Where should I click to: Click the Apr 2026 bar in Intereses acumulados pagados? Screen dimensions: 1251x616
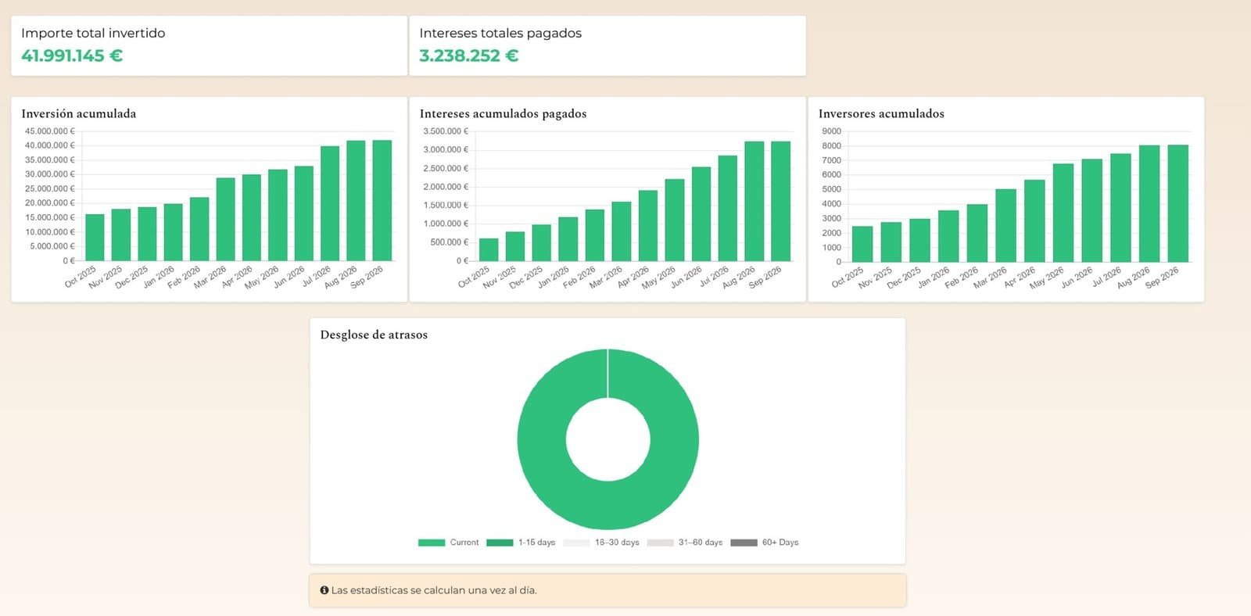648,225
